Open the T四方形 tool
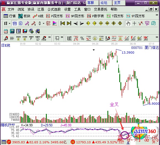 coord(115,16)
